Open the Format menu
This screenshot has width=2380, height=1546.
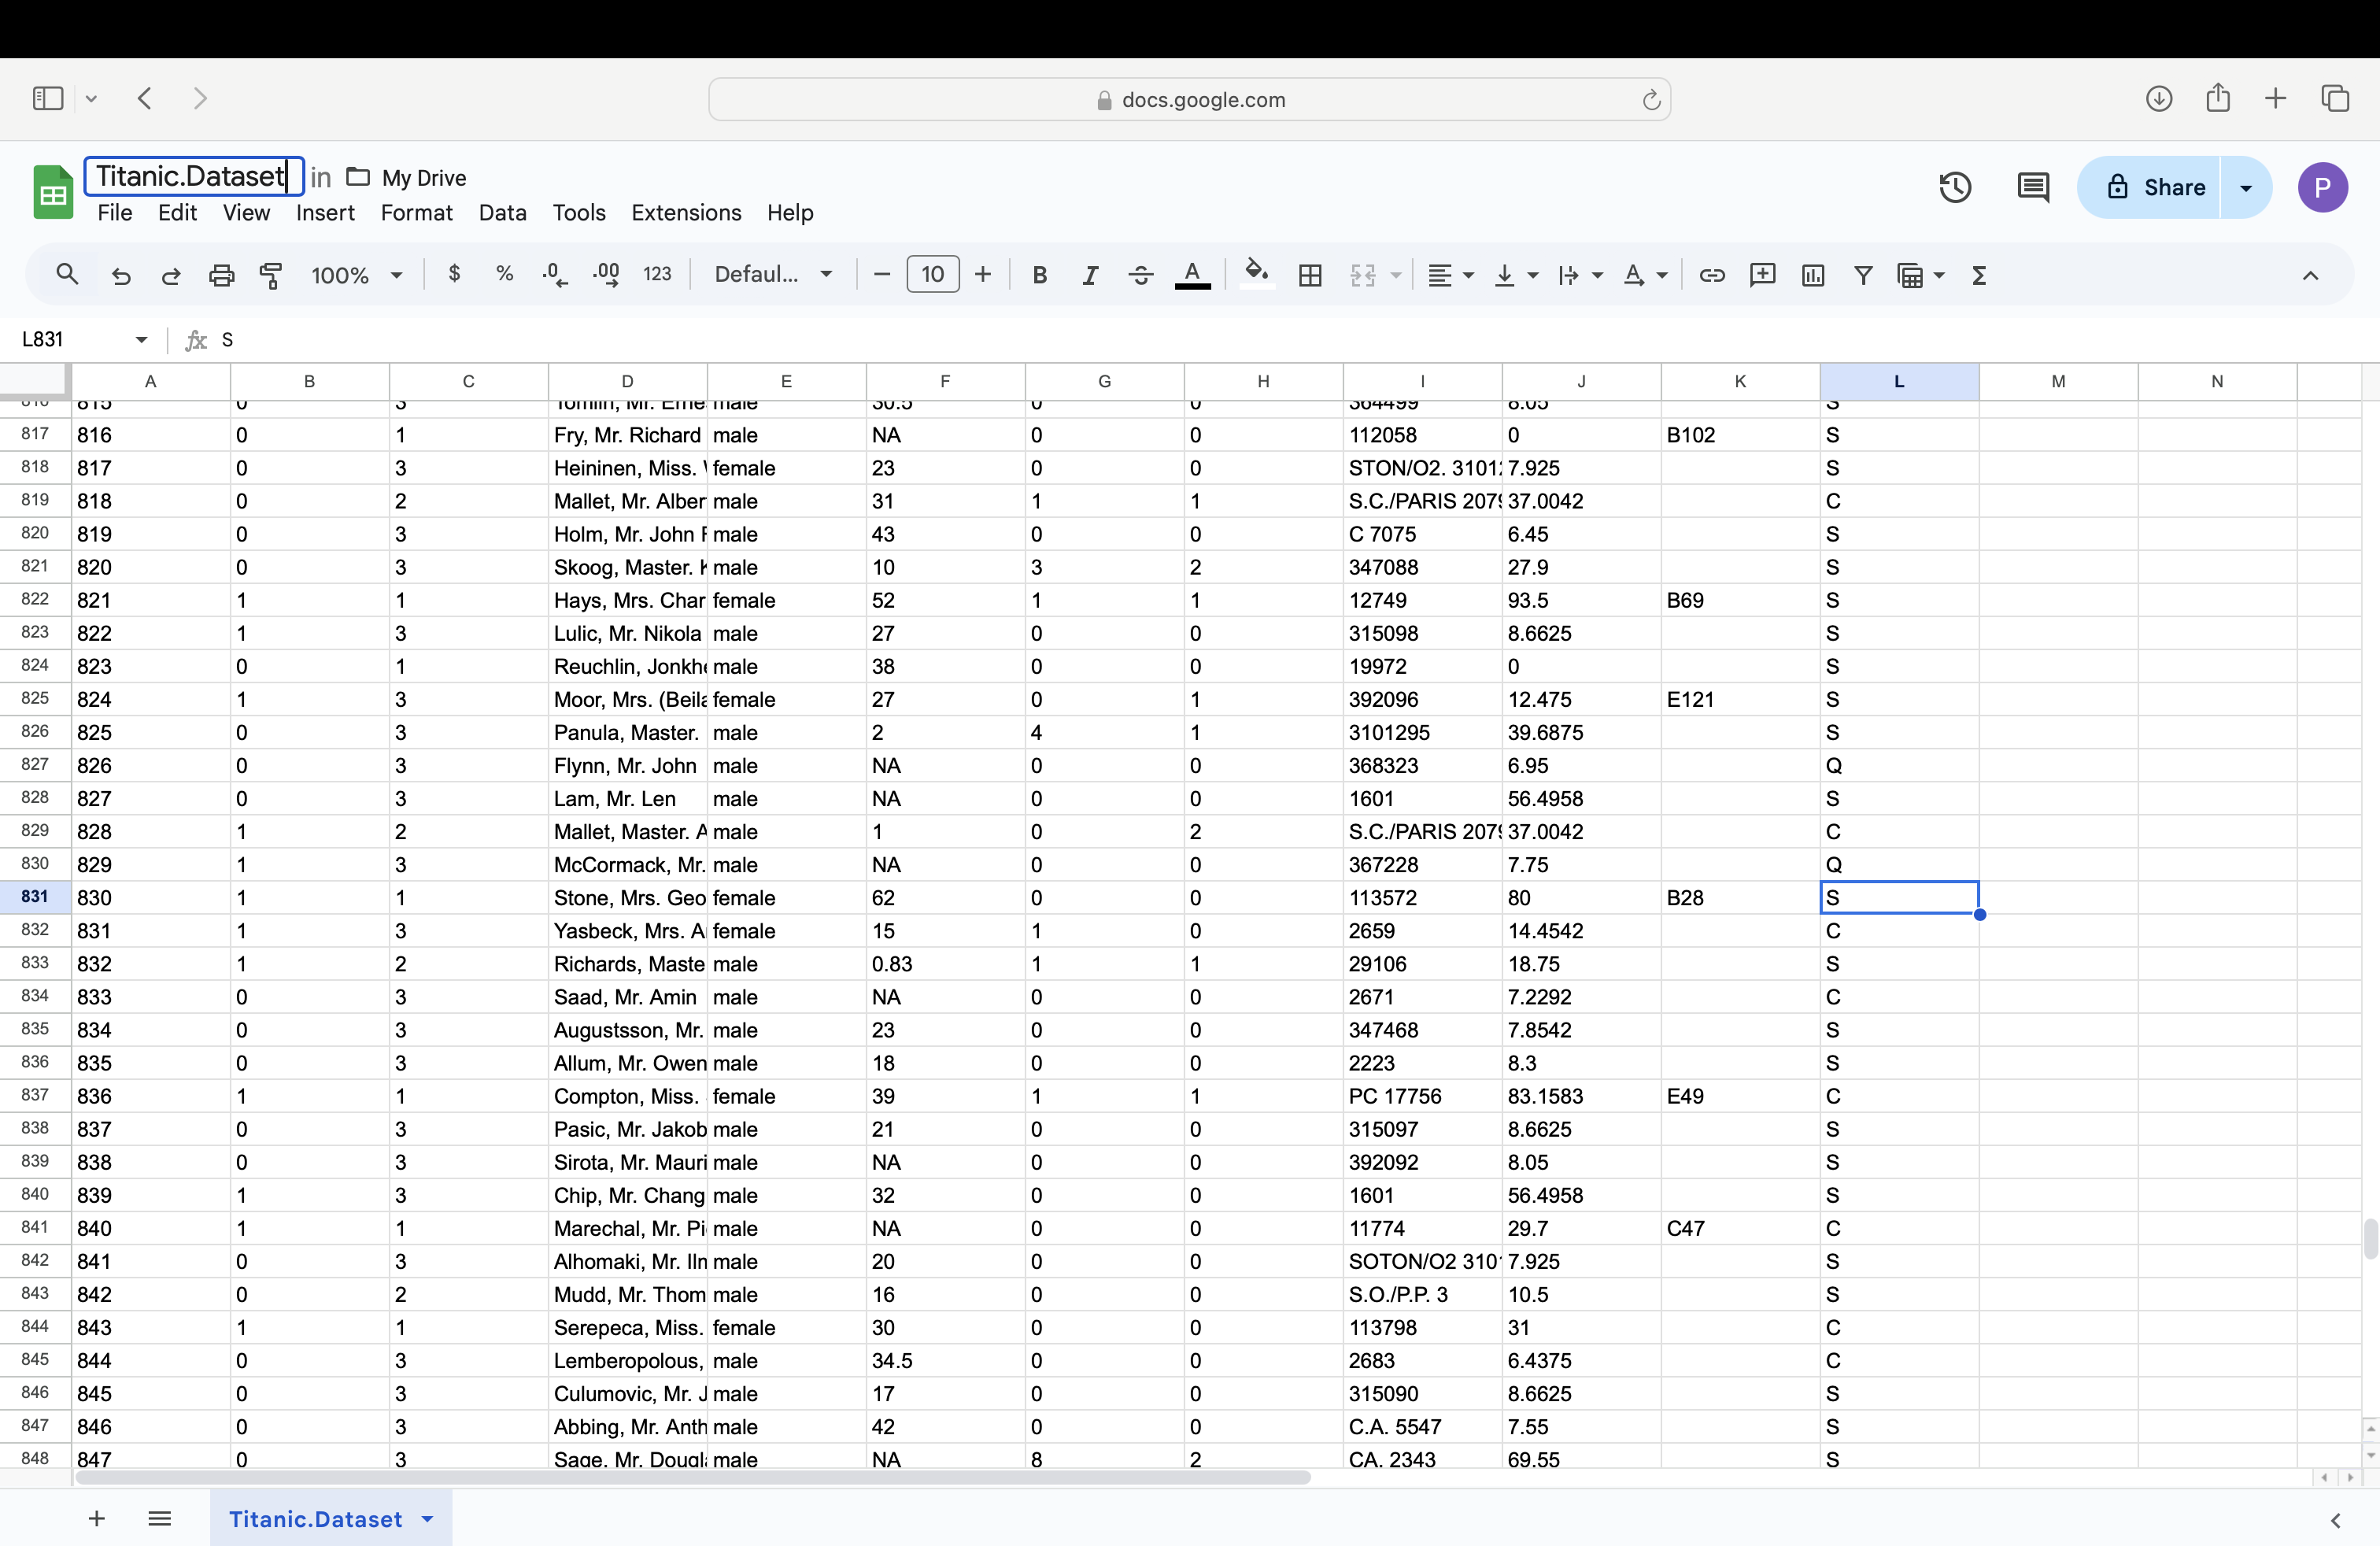click(416, 212)
